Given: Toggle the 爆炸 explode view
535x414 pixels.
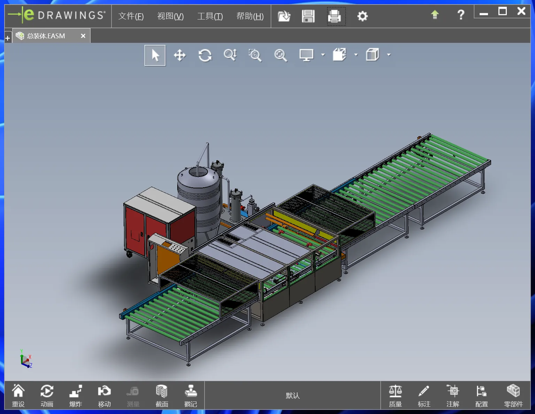Looking at the screenshot, I should tap(76, 396).
